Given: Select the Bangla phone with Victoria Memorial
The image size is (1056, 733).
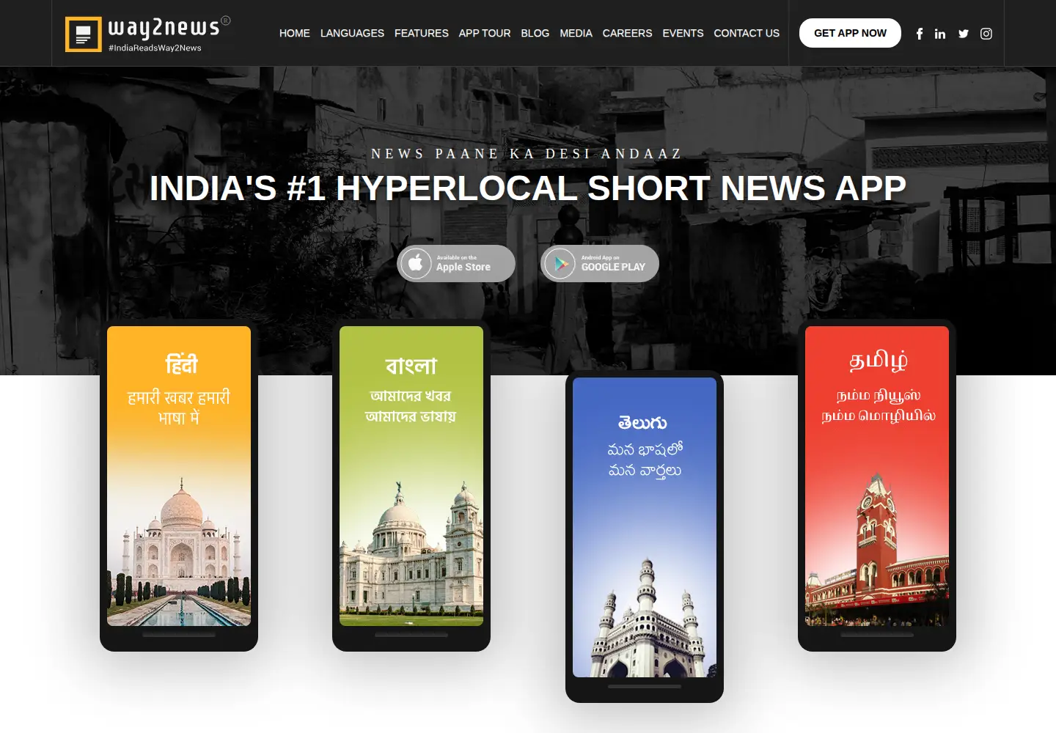Looking at the screenshot, I should (x=411, y=485).
